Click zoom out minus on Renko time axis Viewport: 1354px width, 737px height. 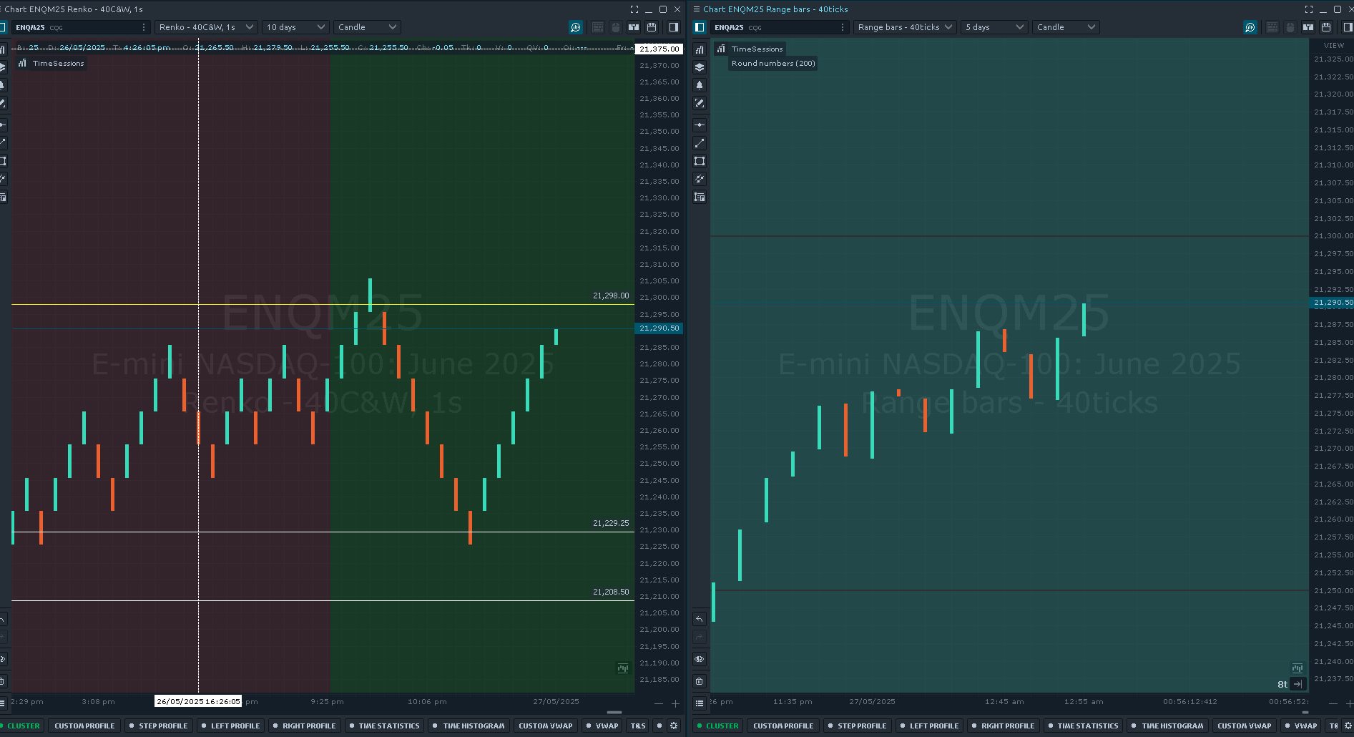tap(659, 703)
